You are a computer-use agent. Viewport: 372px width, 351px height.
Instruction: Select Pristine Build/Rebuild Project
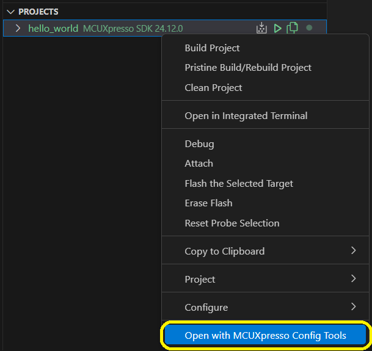265,68
